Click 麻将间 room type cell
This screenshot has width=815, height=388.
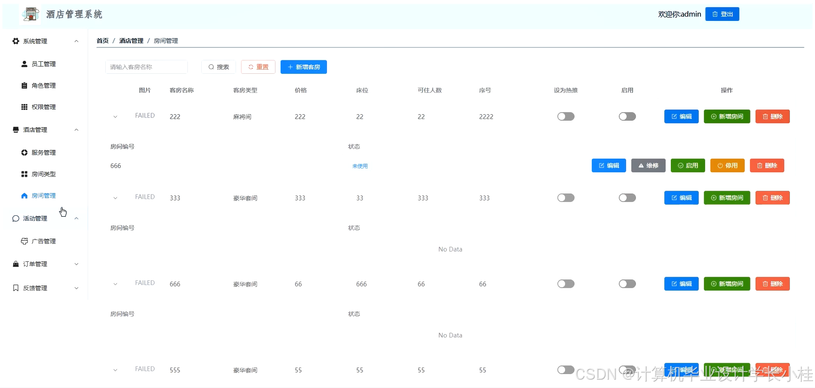(242, 117)
